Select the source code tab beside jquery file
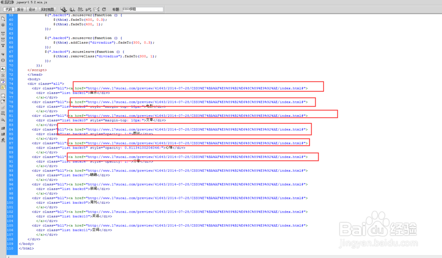 tap(7, 2)
